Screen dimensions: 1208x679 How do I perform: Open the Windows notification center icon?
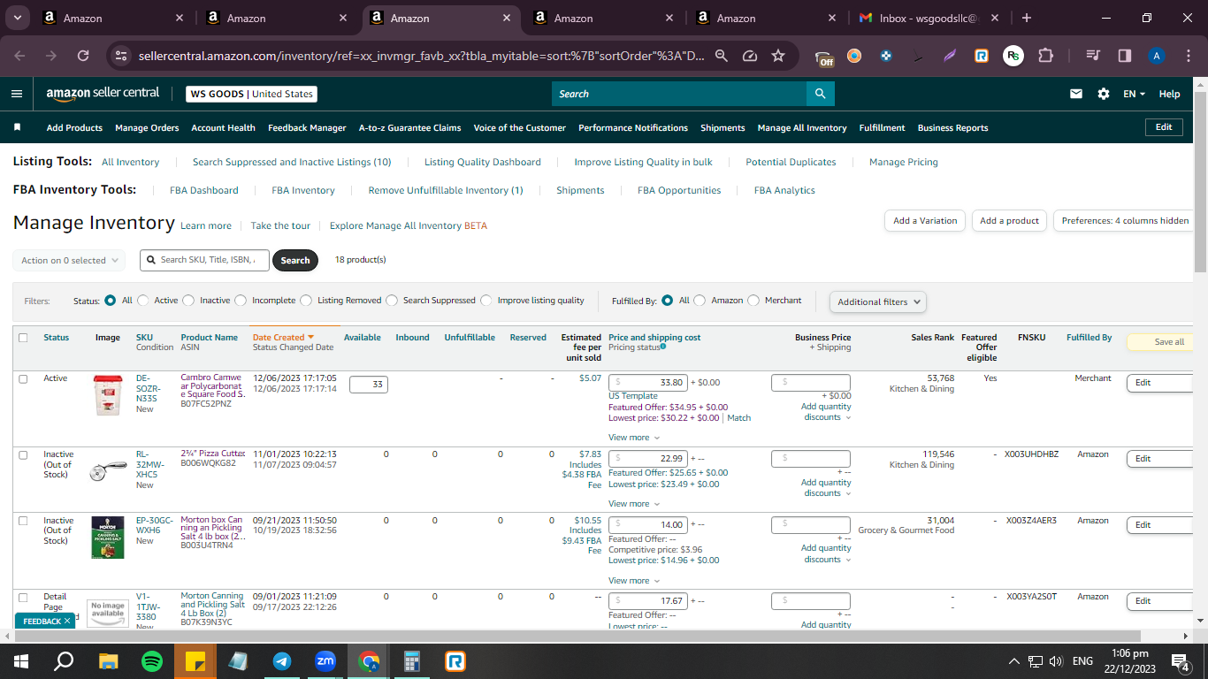[x=1180, y=660]
